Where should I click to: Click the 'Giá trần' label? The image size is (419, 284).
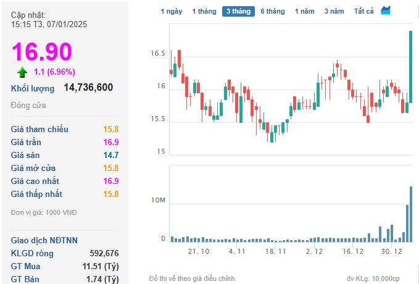pos(26,142)
